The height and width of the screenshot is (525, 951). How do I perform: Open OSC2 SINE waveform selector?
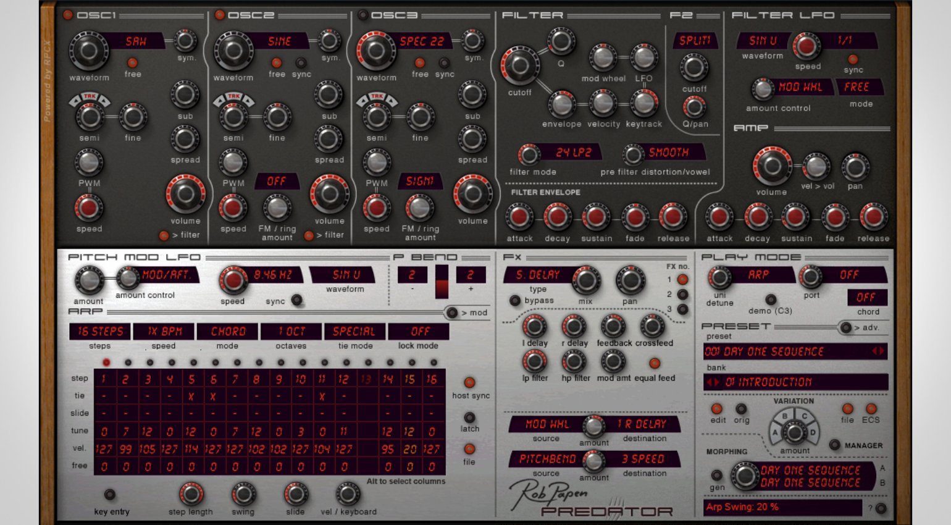click(x=279, y=41)
